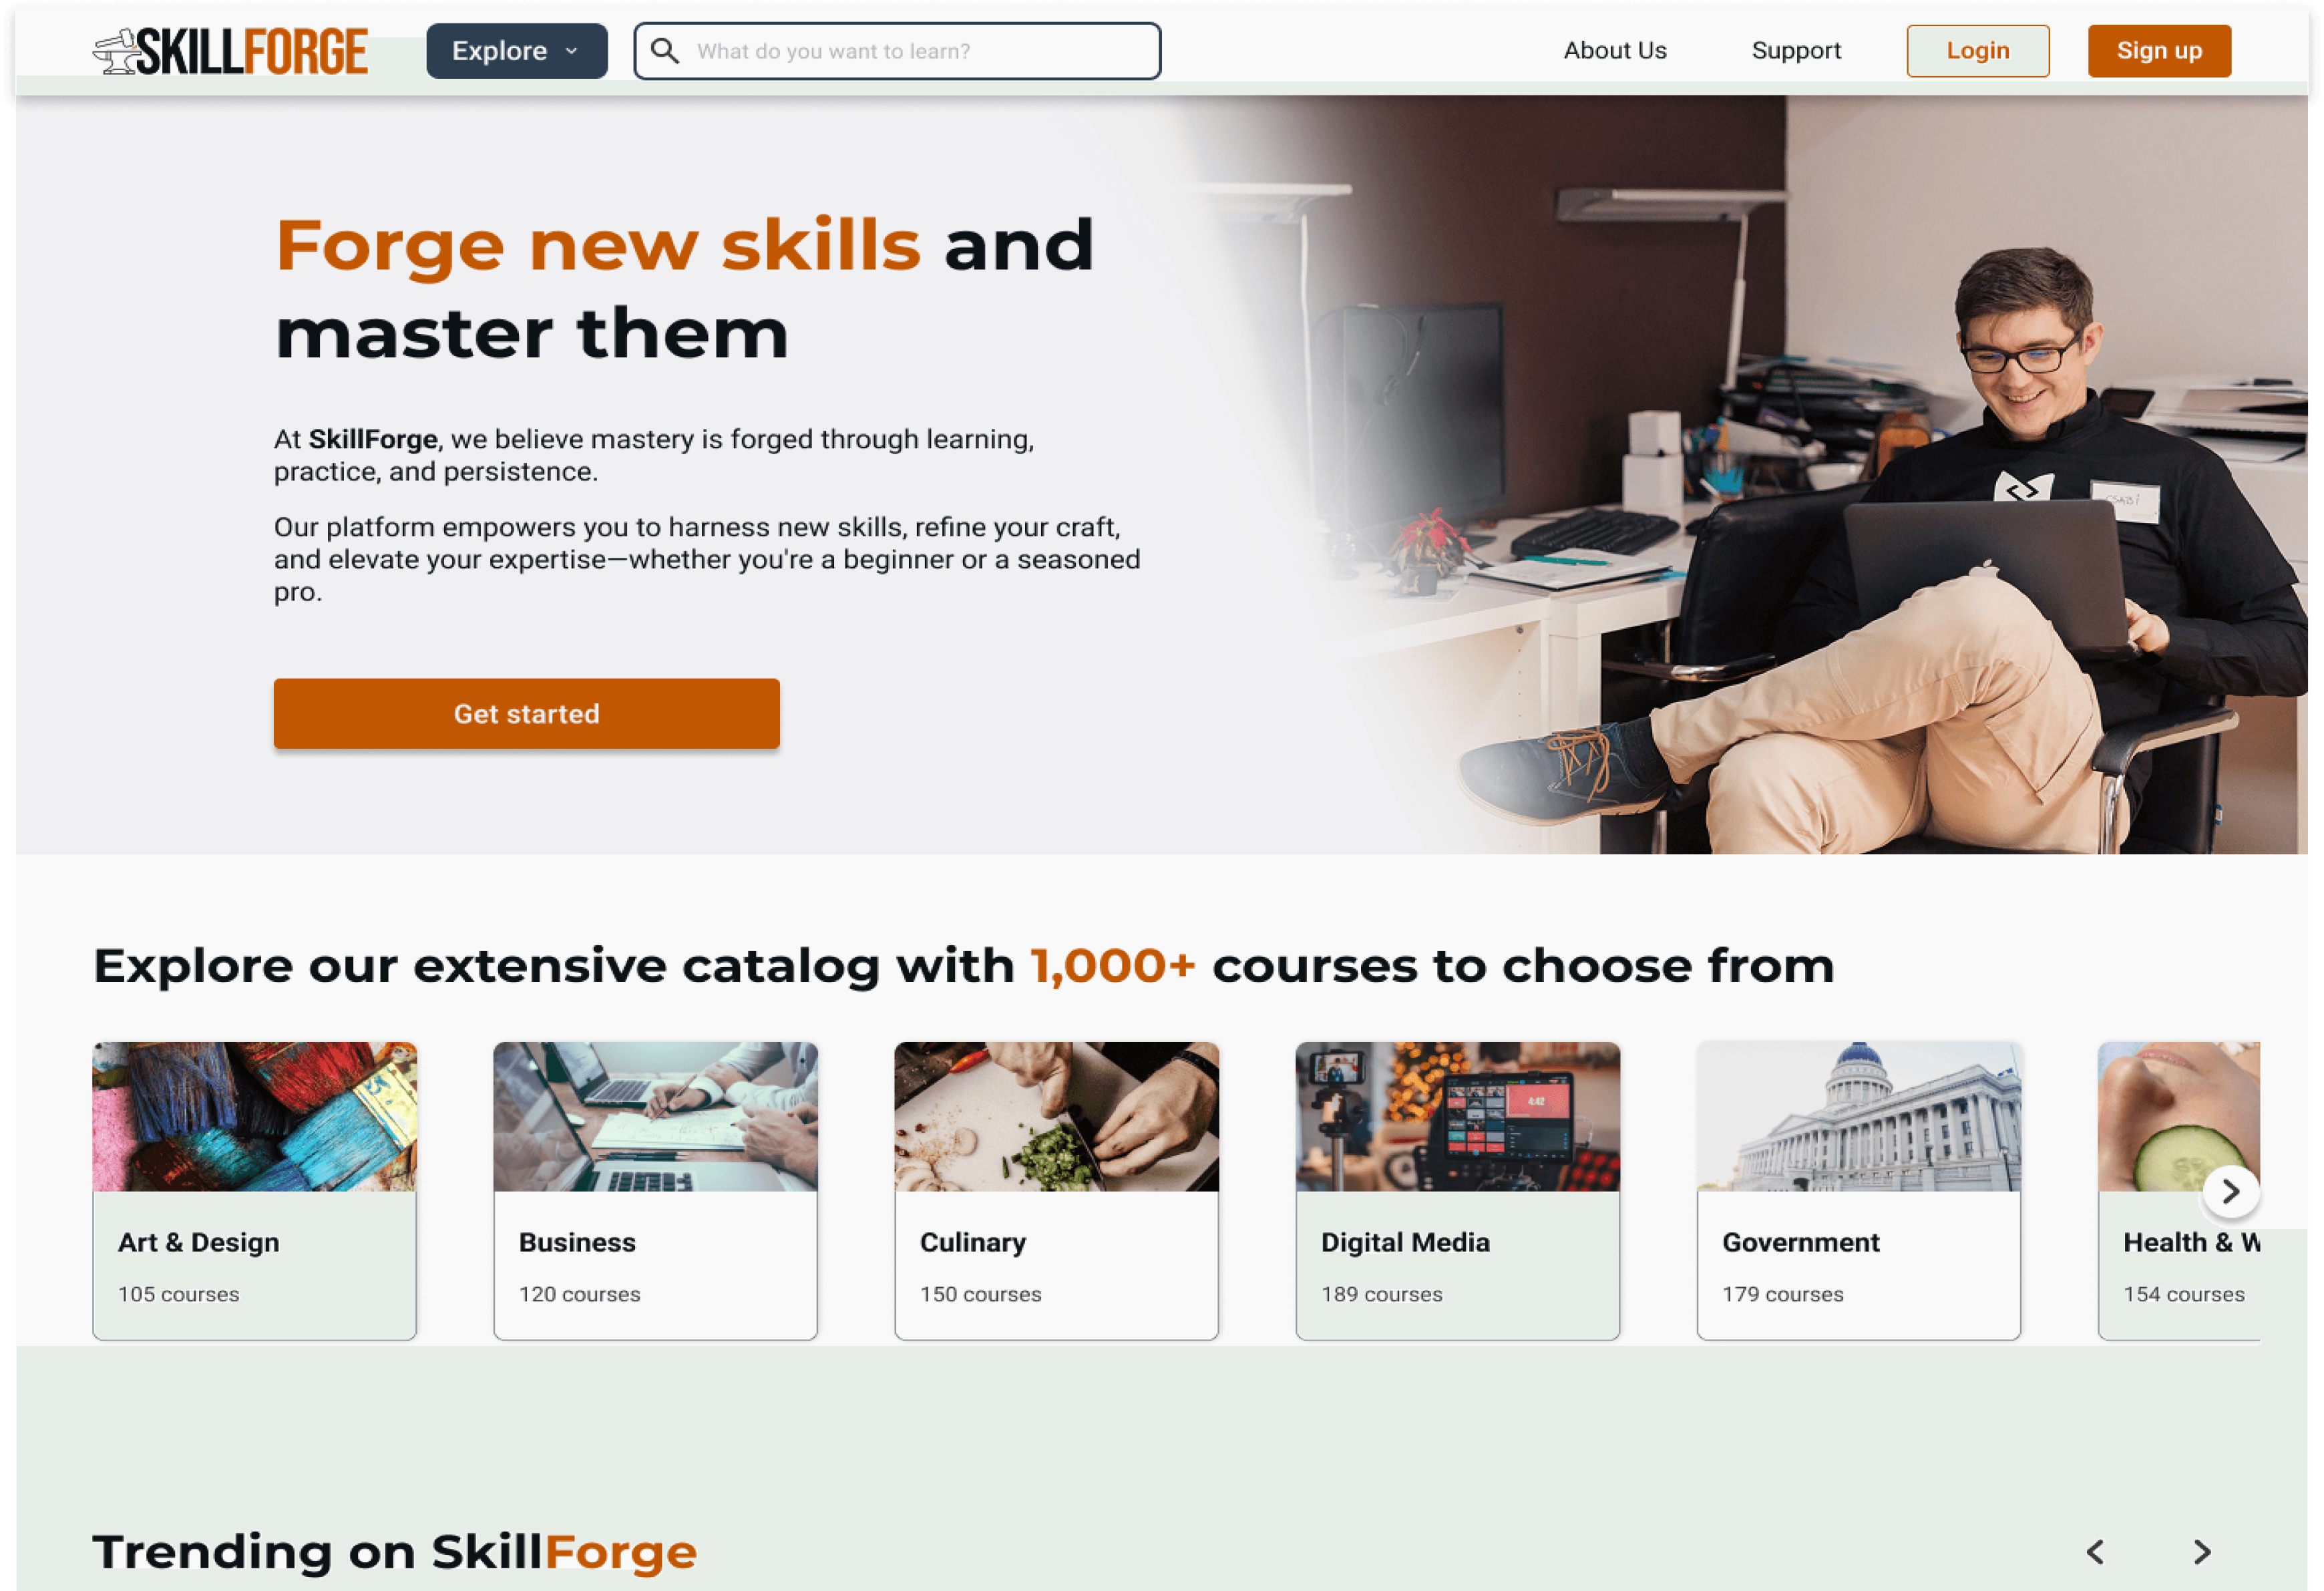Open the Digital Media category card
Viewport: 2324px width, 1591px height.
coord(1457,1190)
